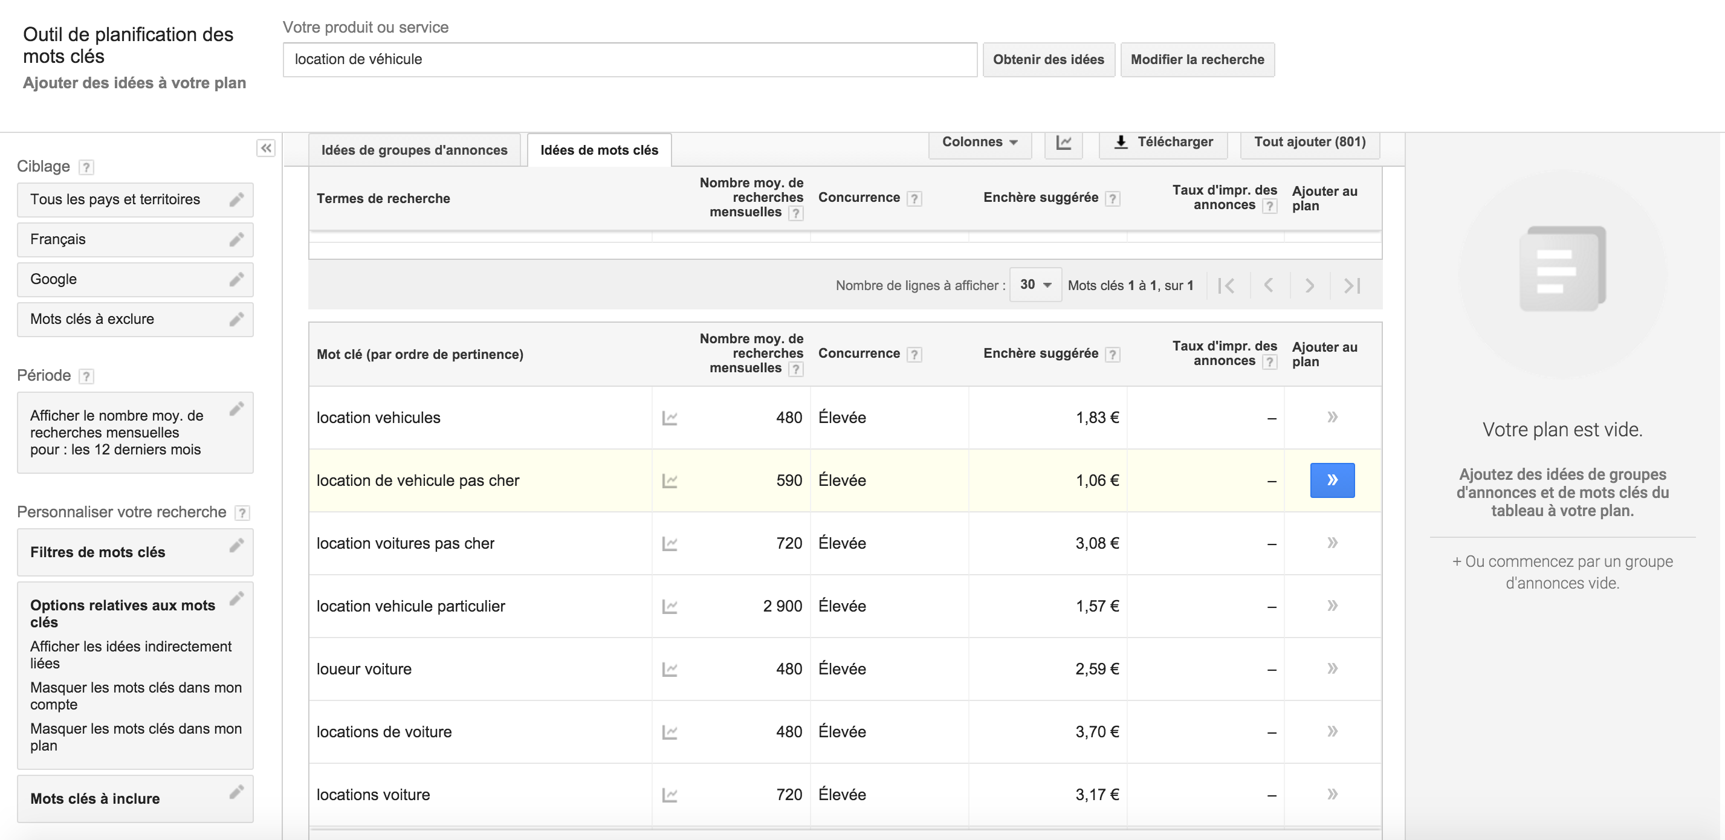Show trend chart for 'location de vehicule pas cher'
Image resolution: width=1725 pixels, height=840 pixels.
click(670, 481)
